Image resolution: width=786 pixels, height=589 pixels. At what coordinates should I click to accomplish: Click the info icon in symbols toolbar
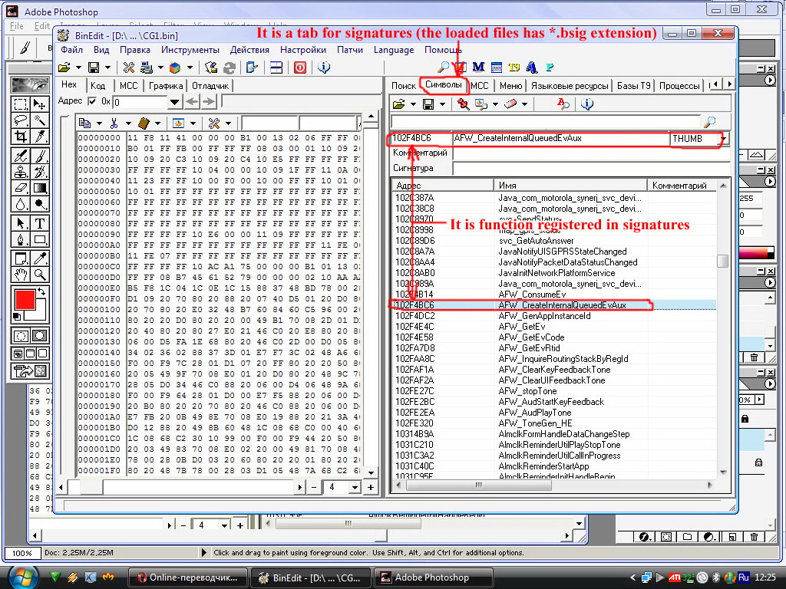[x=587, y=104]
